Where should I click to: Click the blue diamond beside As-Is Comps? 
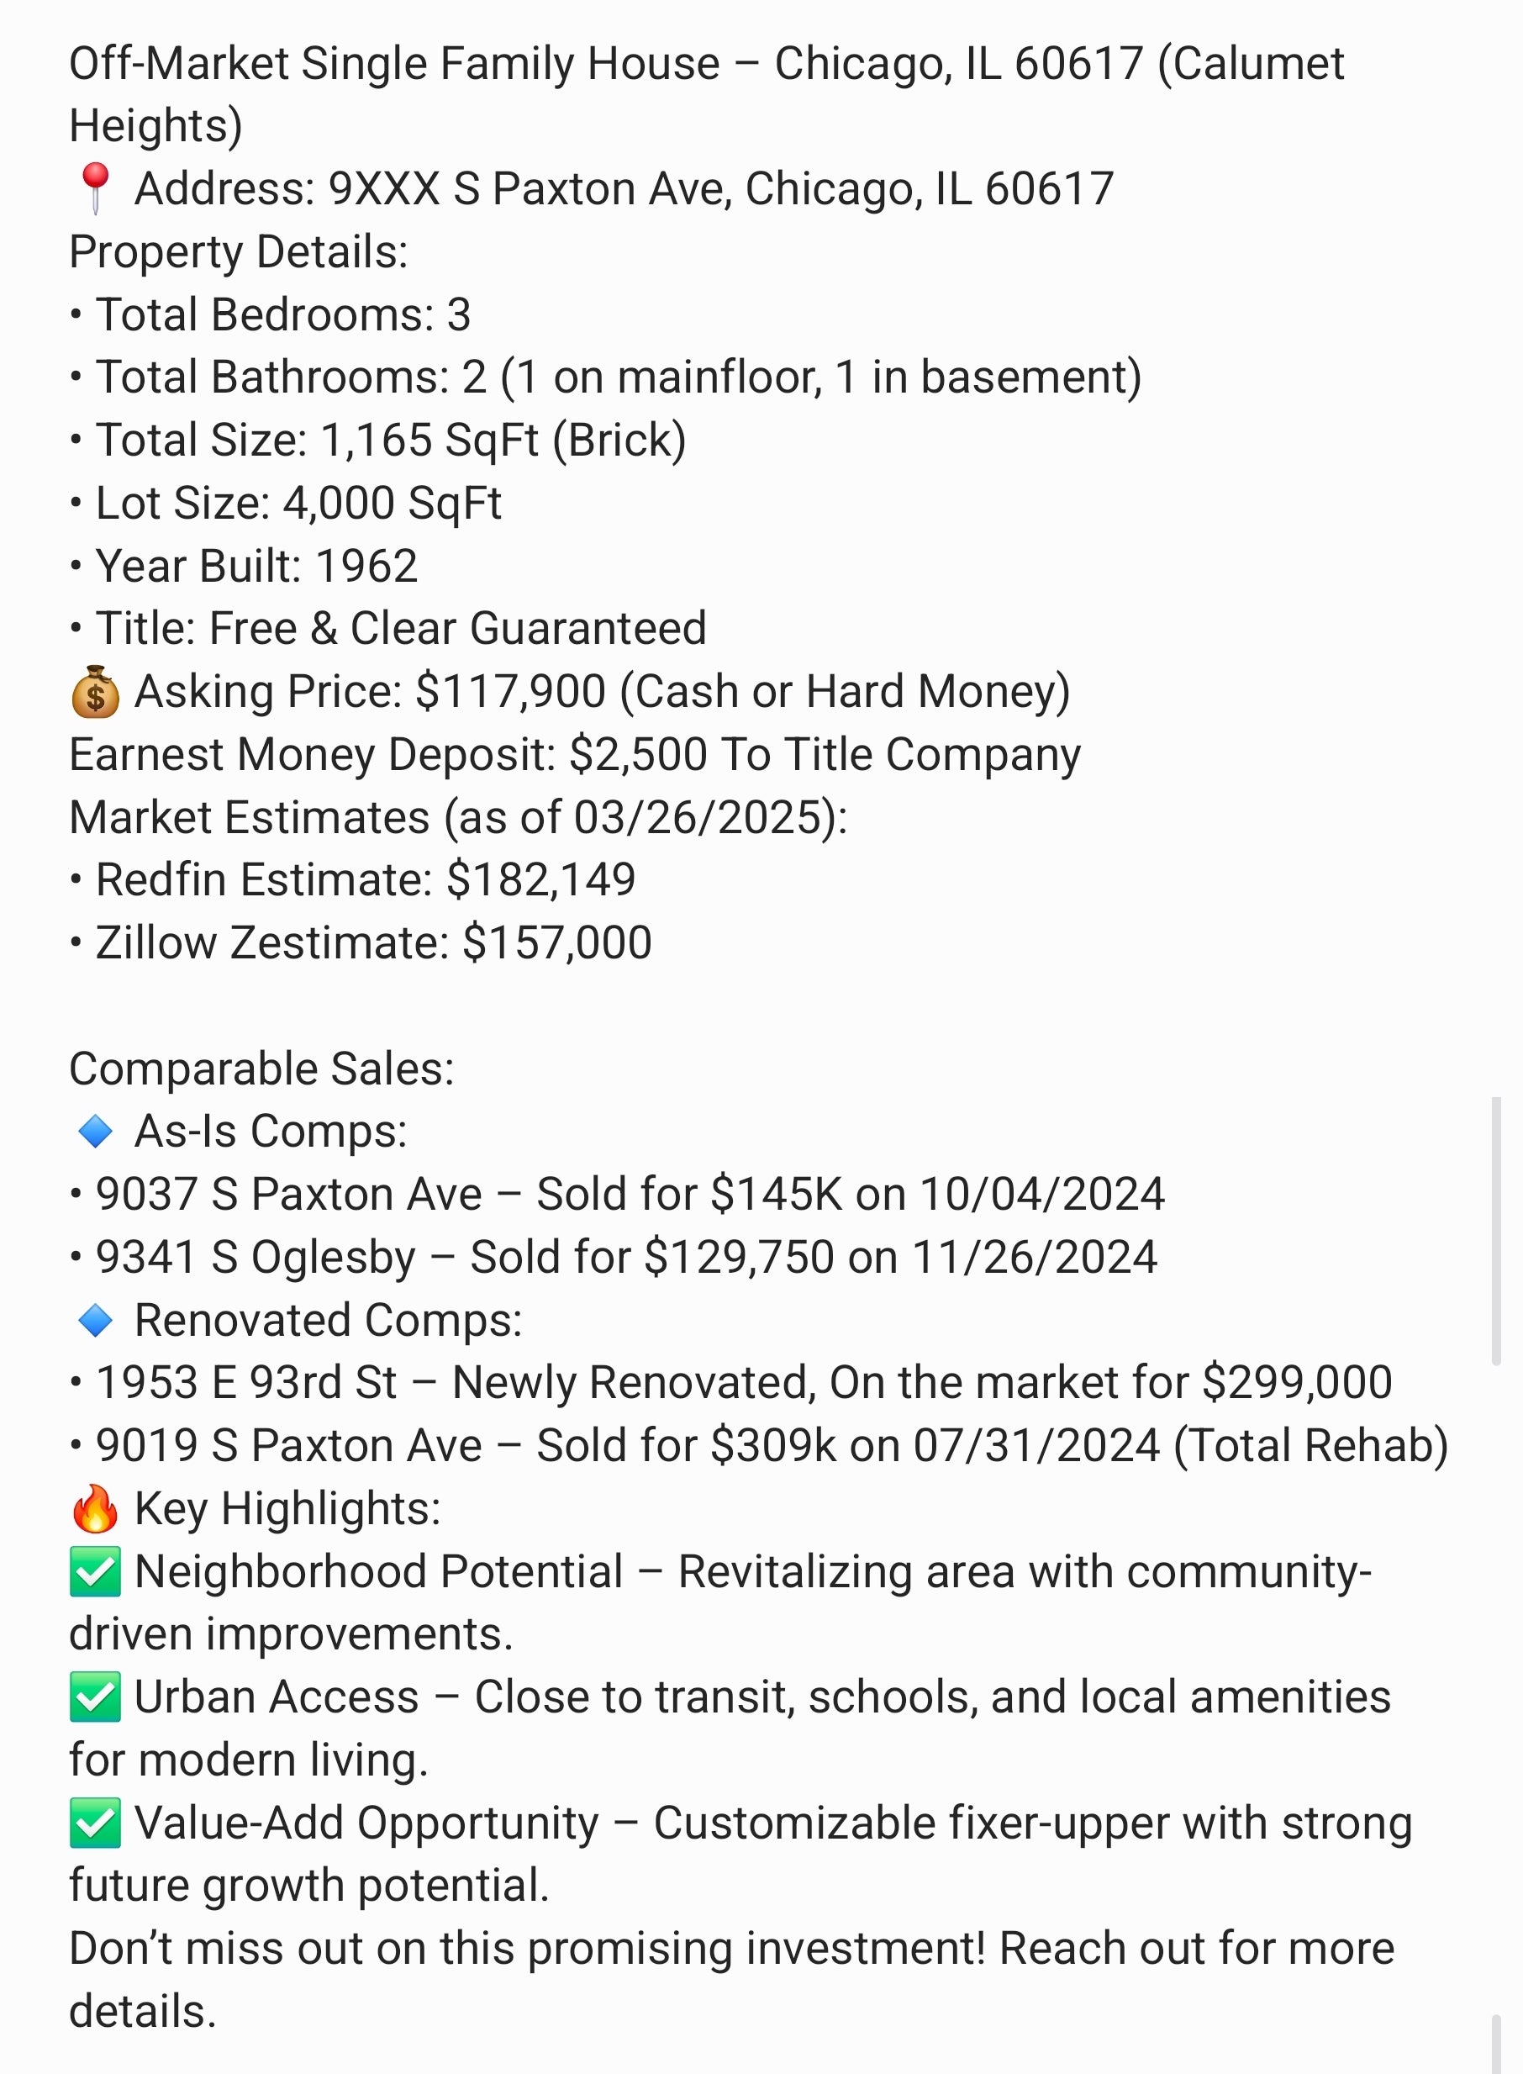coord(95,1132)
